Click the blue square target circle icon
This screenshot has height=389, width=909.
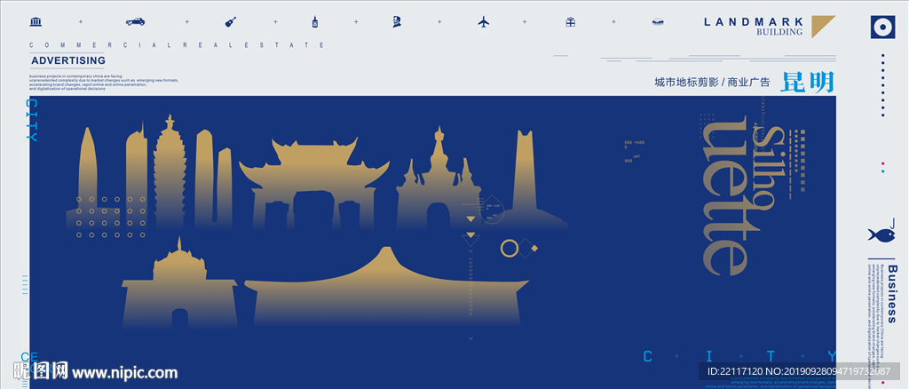[x=882, y=27]
